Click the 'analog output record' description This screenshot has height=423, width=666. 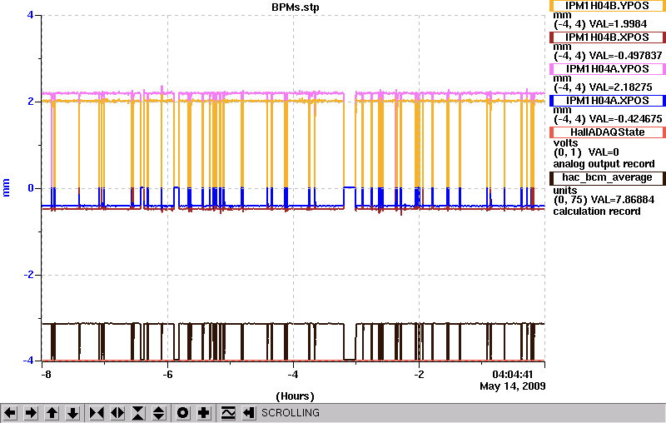[x=604, y=164]
